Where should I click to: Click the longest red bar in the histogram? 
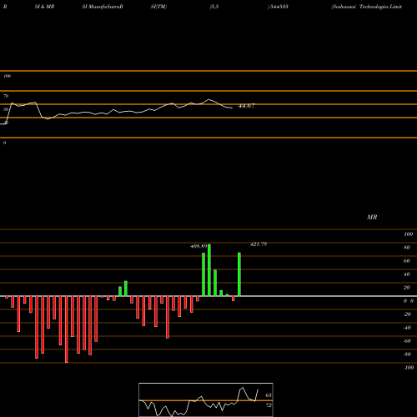point(67,329)
